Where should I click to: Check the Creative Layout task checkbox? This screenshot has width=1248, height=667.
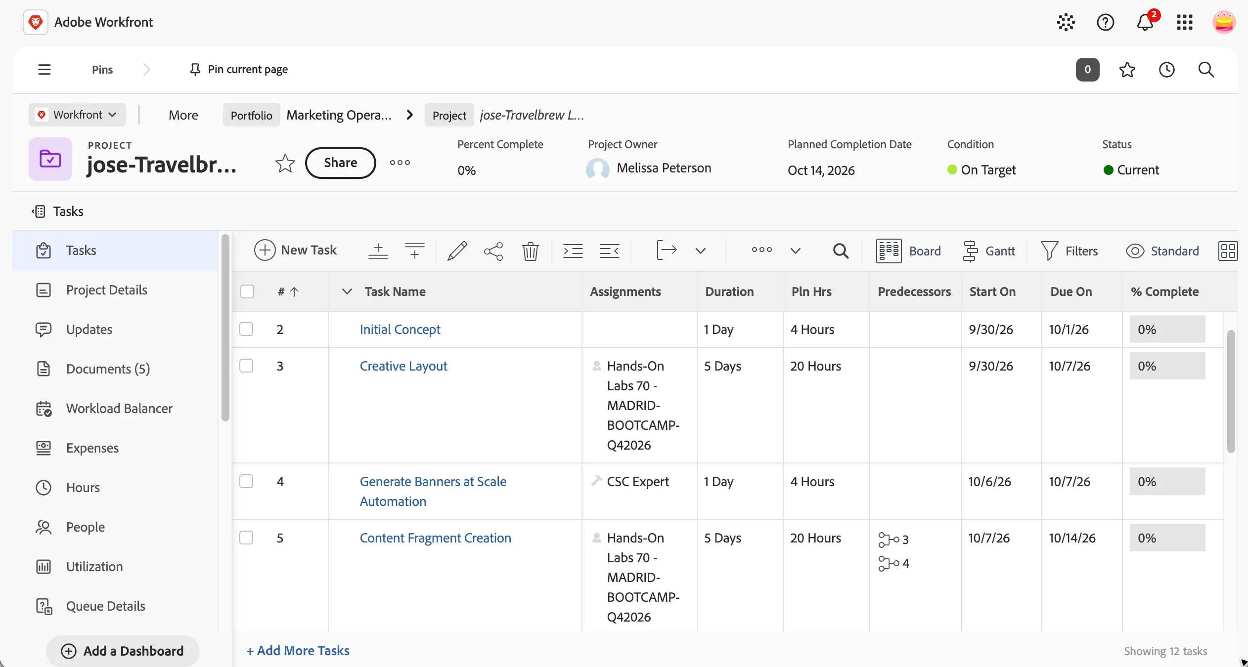tap(246, 366)
